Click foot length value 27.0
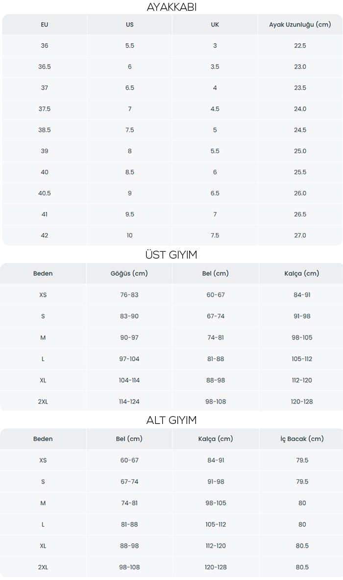This screenshot has width=343, height=580. tap(300, 236)
